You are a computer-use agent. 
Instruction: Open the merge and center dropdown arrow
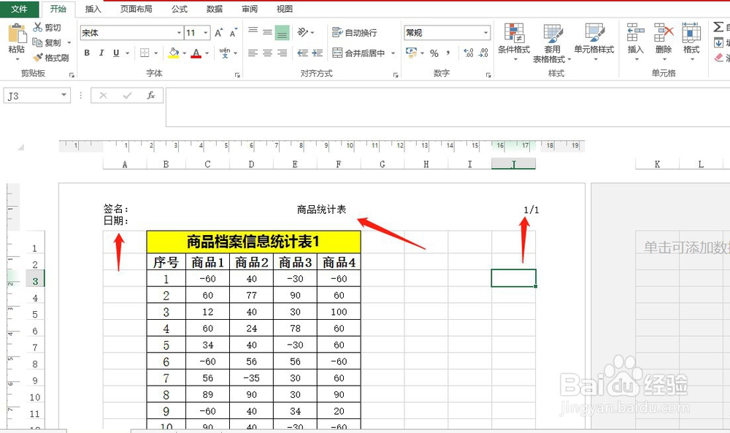393,53
